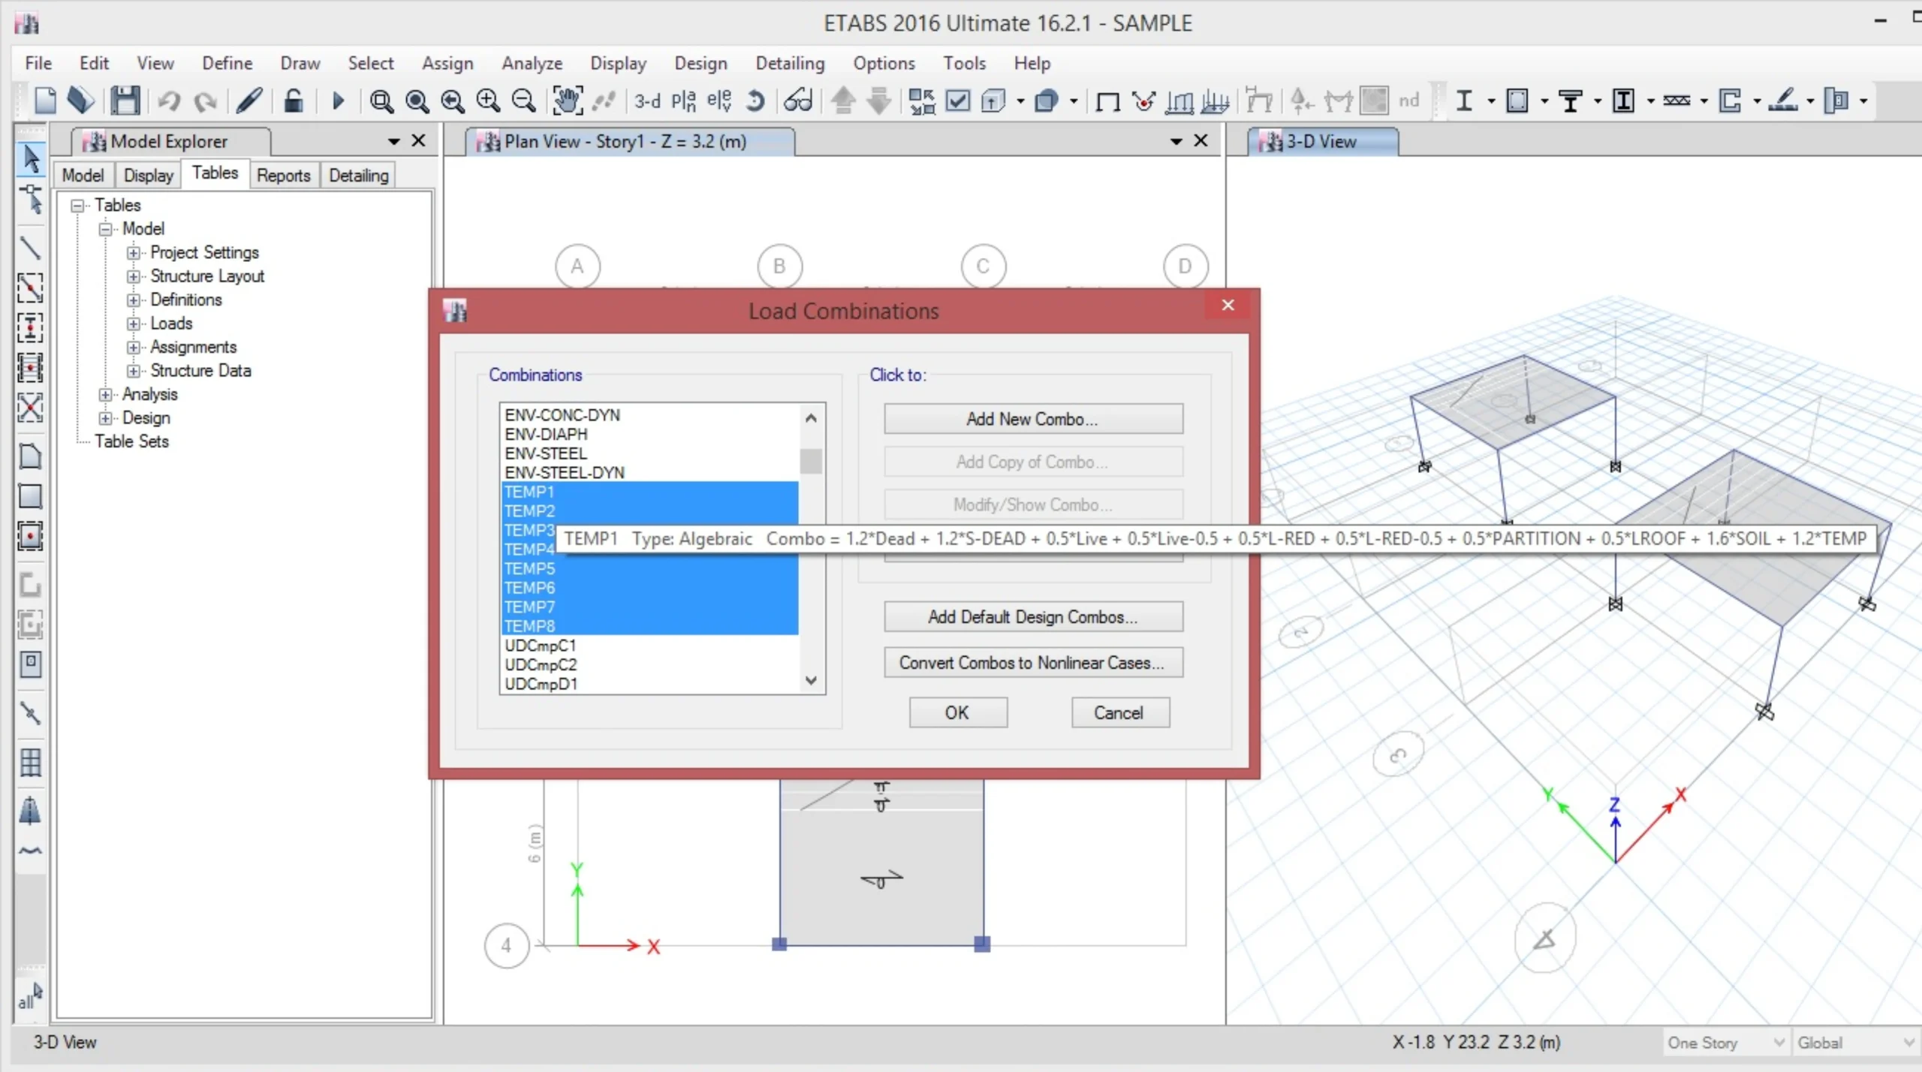
Task: Click the Run Analysis play icon
Action: tap(337, 101)
